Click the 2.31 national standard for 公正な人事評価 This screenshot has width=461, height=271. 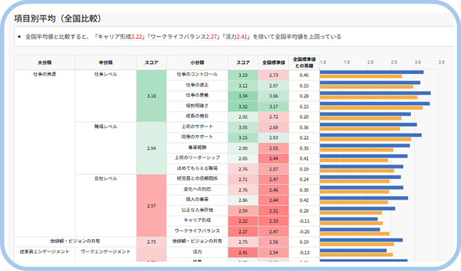pos(273,211)
